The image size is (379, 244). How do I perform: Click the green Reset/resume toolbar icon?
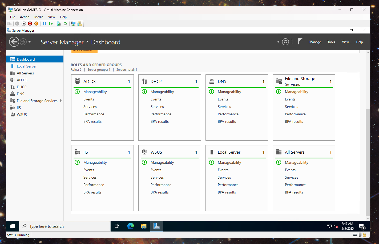coord(51,24)
